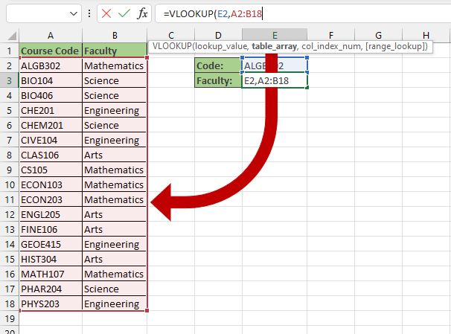Click cell containing ALGB302 in column A
The height and width of the screenshot is (334, 451).
[50, 65]
